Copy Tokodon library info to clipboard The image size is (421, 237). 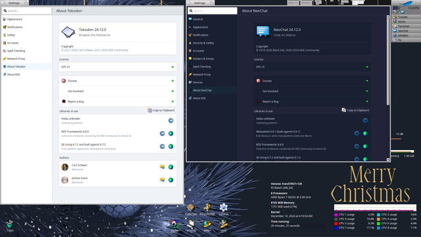tap(161, 110)
